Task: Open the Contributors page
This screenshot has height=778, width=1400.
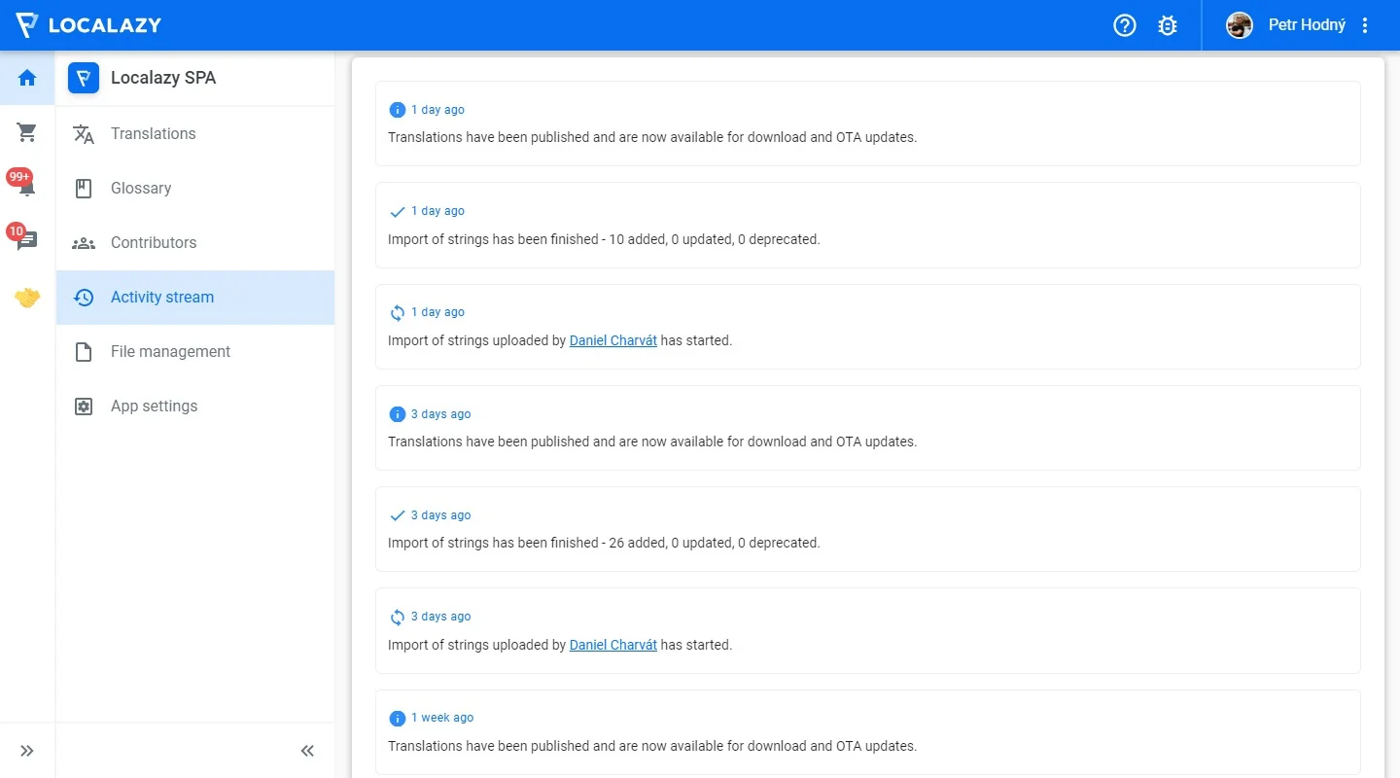Action: coord(154,243)
